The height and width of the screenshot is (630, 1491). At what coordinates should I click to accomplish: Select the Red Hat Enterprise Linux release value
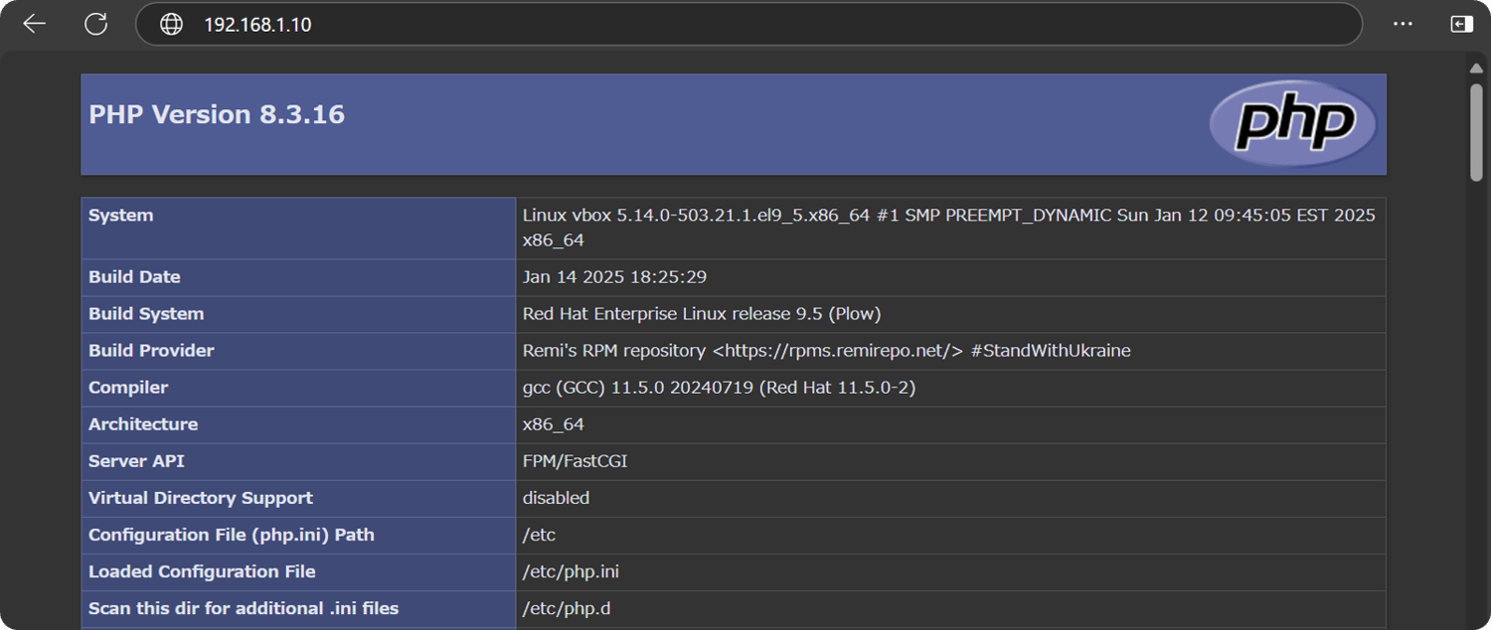click(x=702, y=314)
